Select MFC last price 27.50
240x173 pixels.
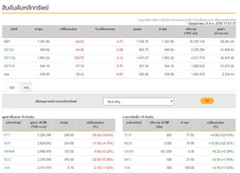tap(190, 160)
